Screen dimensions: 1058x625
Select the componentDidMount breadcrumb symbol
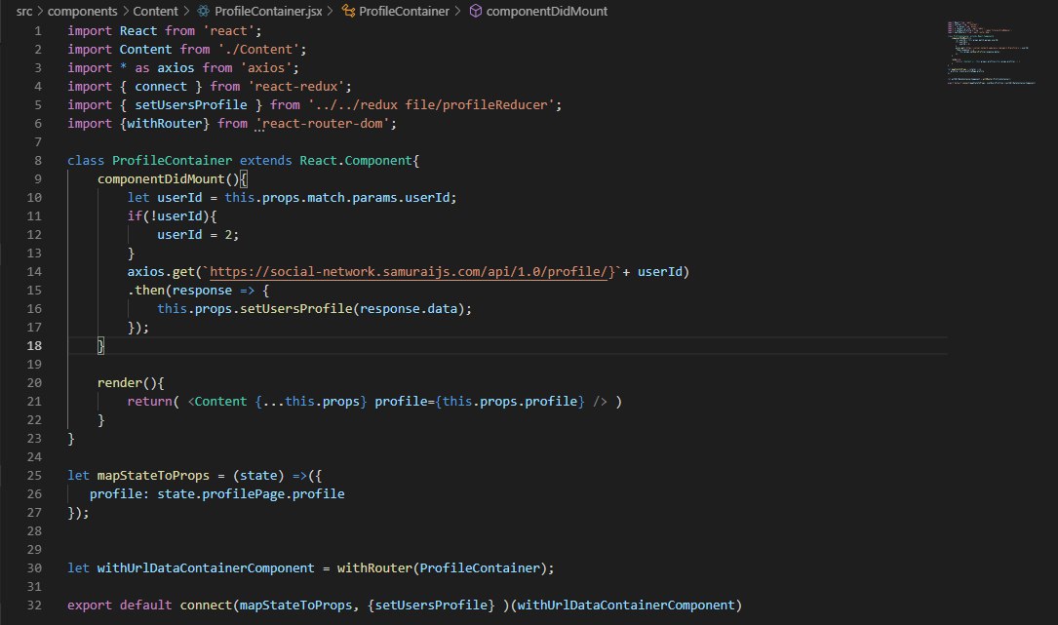pos(546,11)
